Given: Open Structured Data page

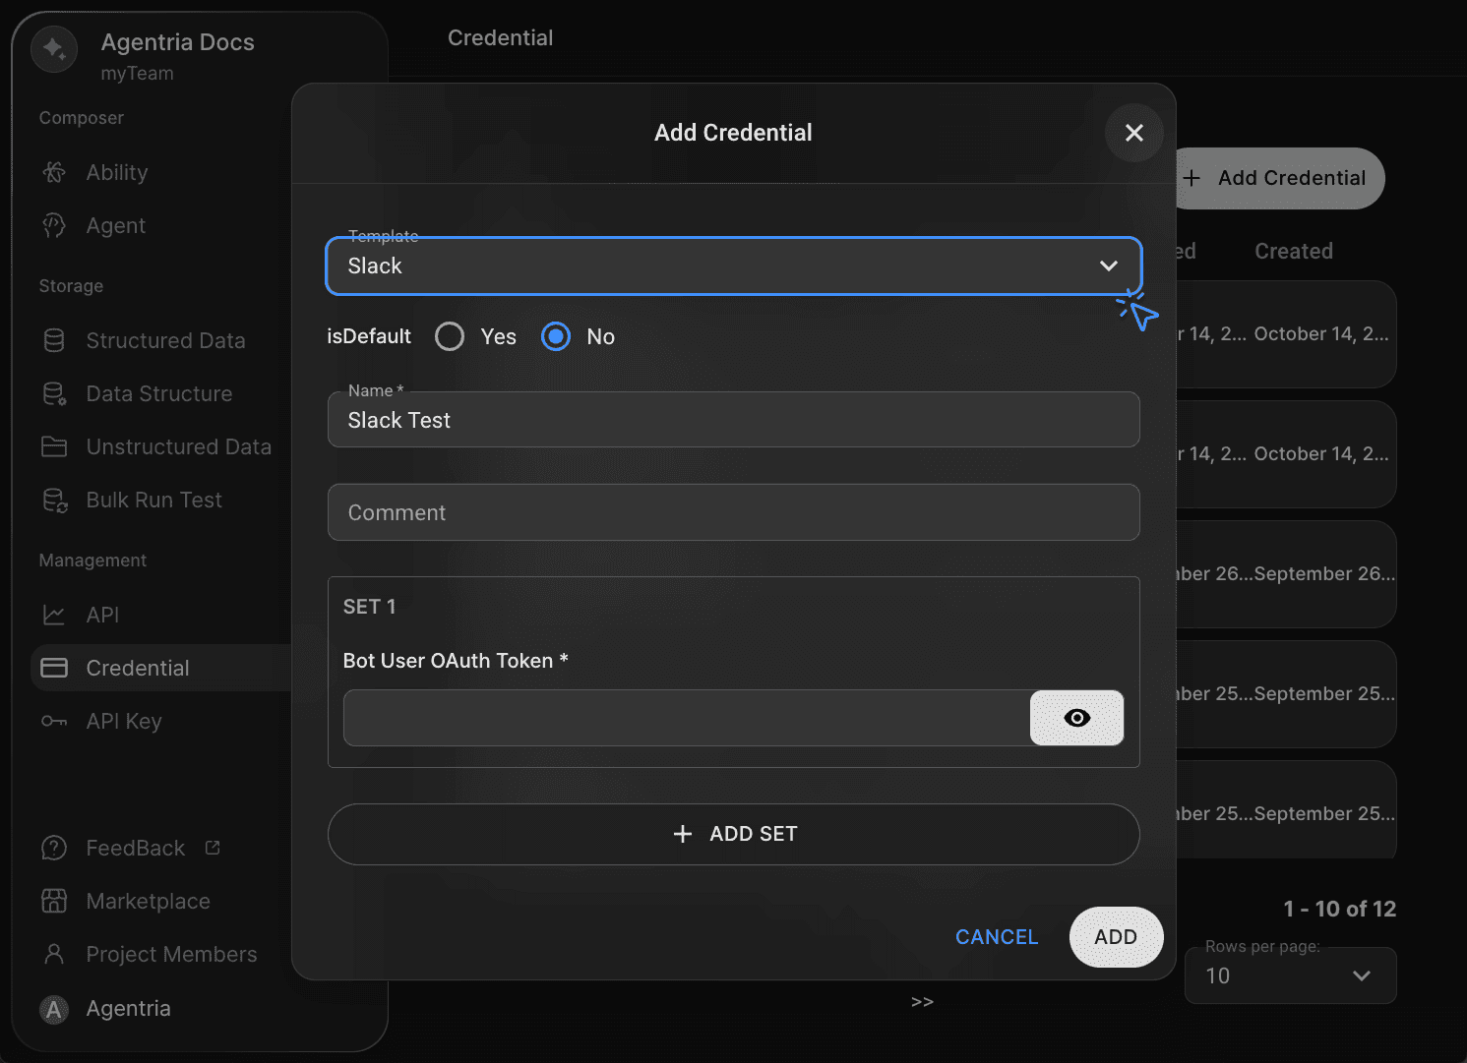Looking at the screenshot, I should (x=166, y=340).
